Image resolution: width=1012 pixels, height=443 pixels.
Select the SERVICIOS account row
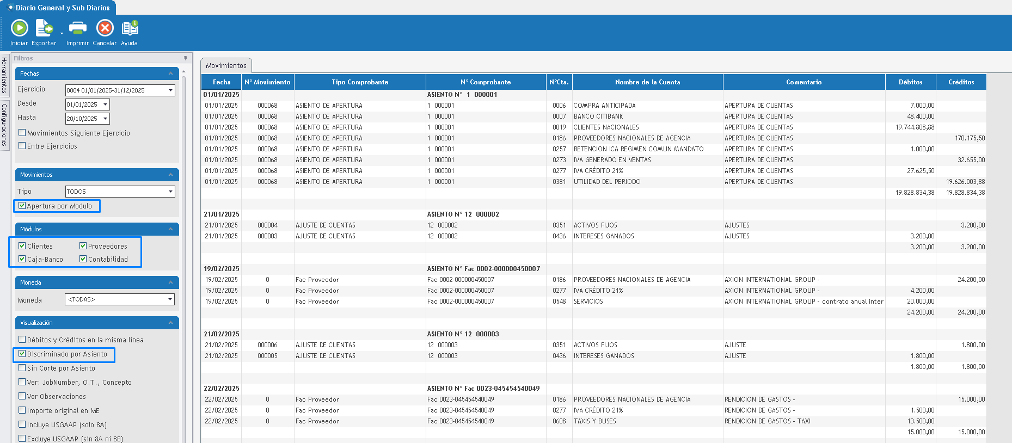click(593, 302)
